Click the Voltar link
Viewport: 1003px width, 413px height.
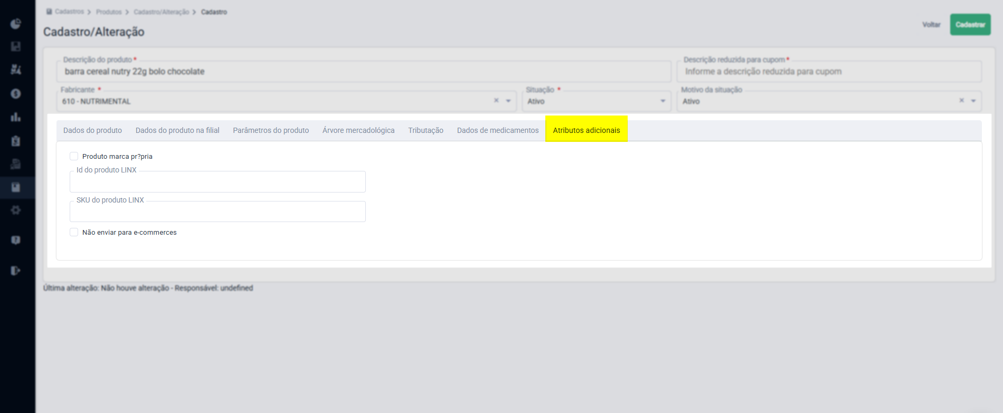coord(931,25)
